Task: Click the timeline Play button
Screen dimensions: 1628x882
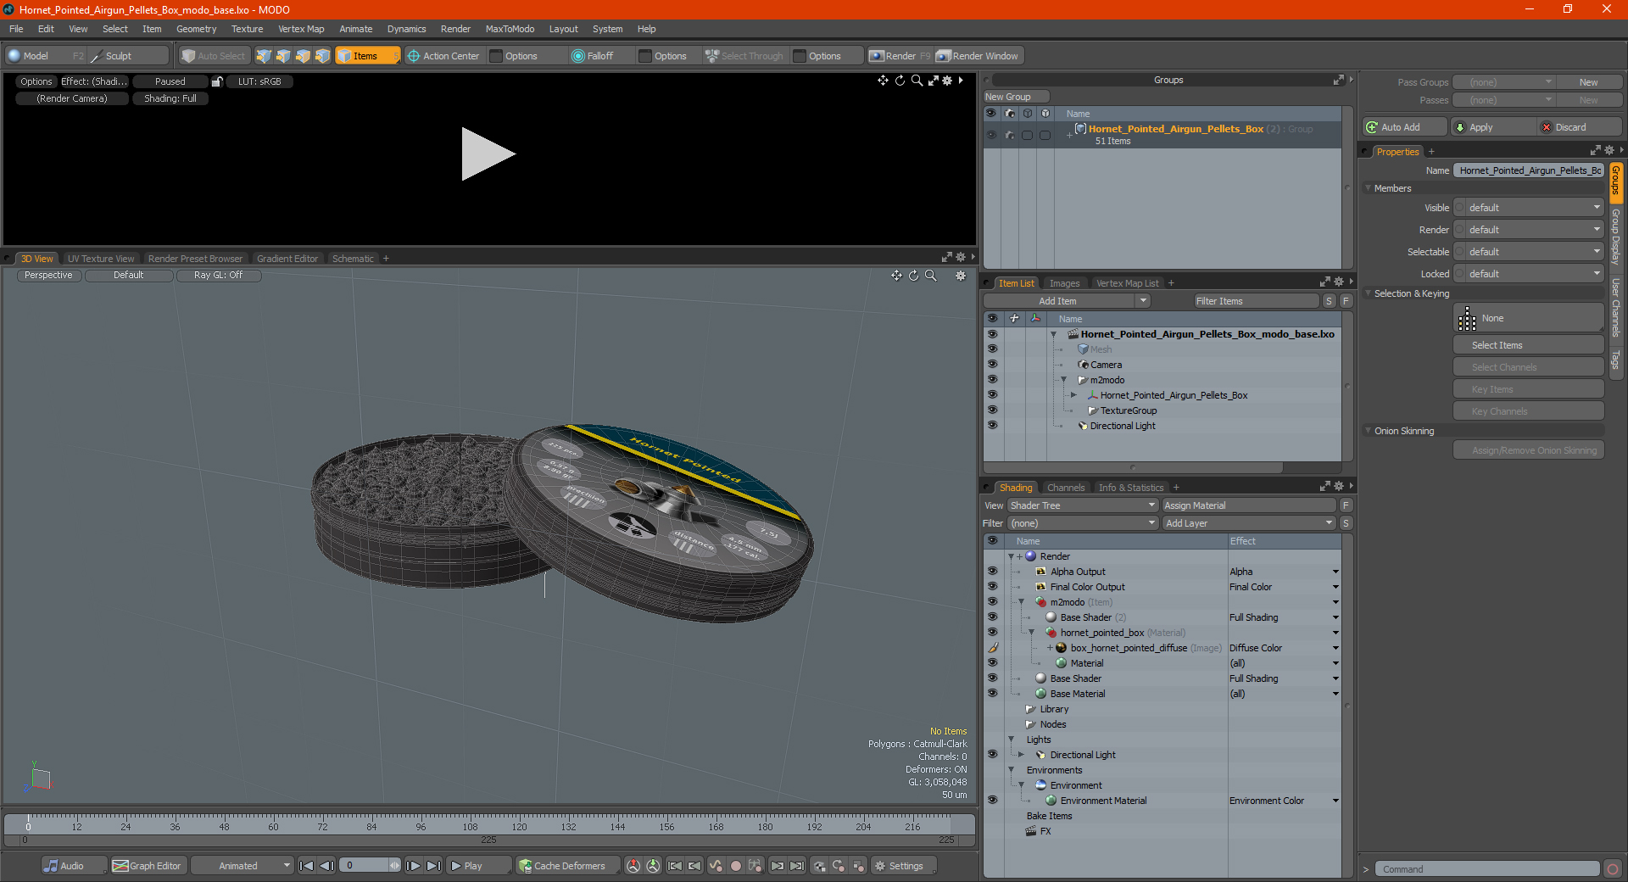Action: (478, 866)
